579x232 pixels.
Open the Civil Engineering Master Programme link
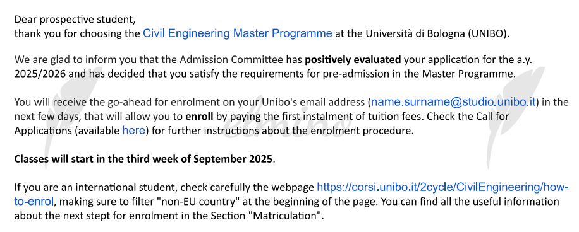click(x=238, y=33)
